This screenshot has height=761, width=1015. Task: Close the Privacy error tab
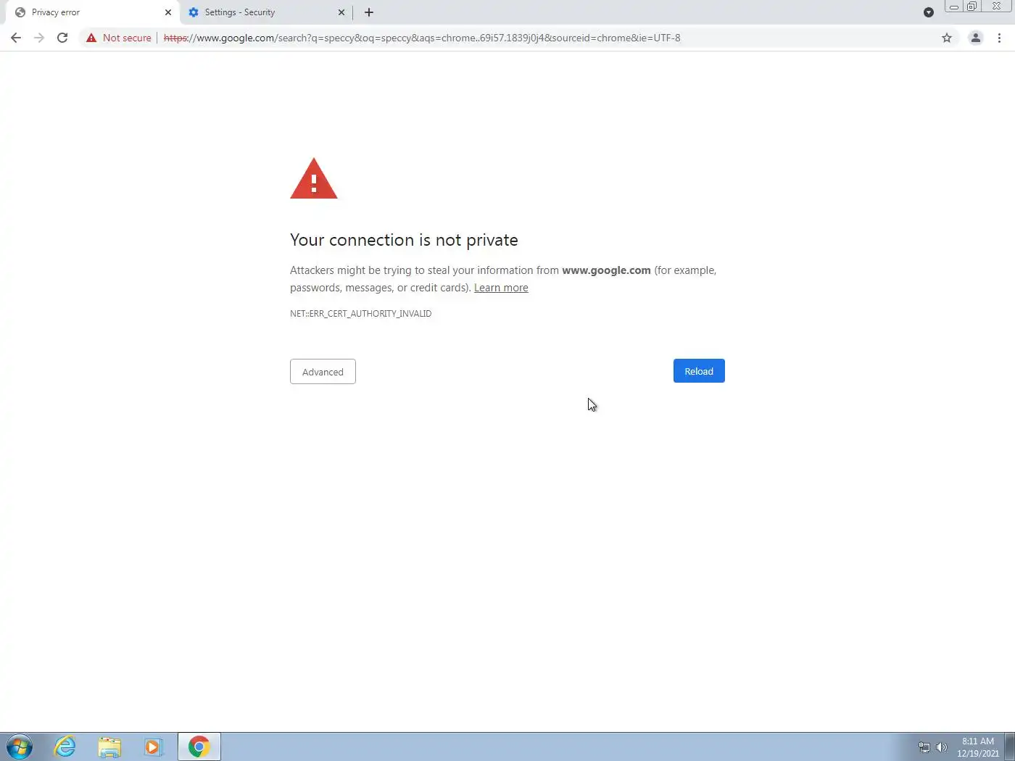[x=168, y=12]
